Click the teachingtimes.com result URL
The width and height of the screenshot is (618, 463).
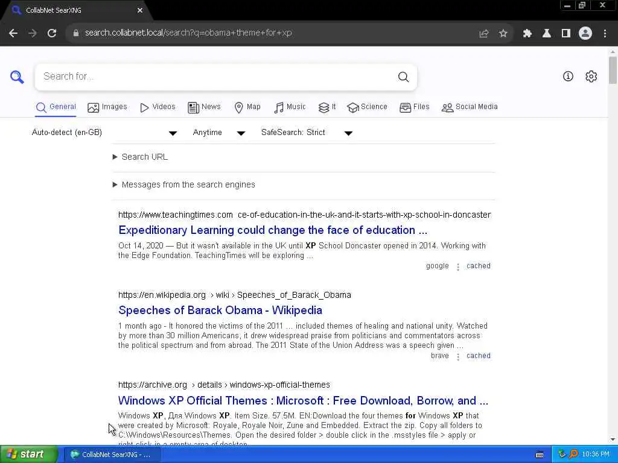click(304, 215)
